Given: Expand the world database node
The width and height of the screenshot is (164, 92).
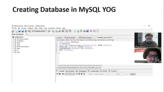Looking at the screenshot, I should [13, 52].
